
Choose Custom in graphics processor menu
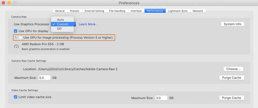click(x=62, y=24)
